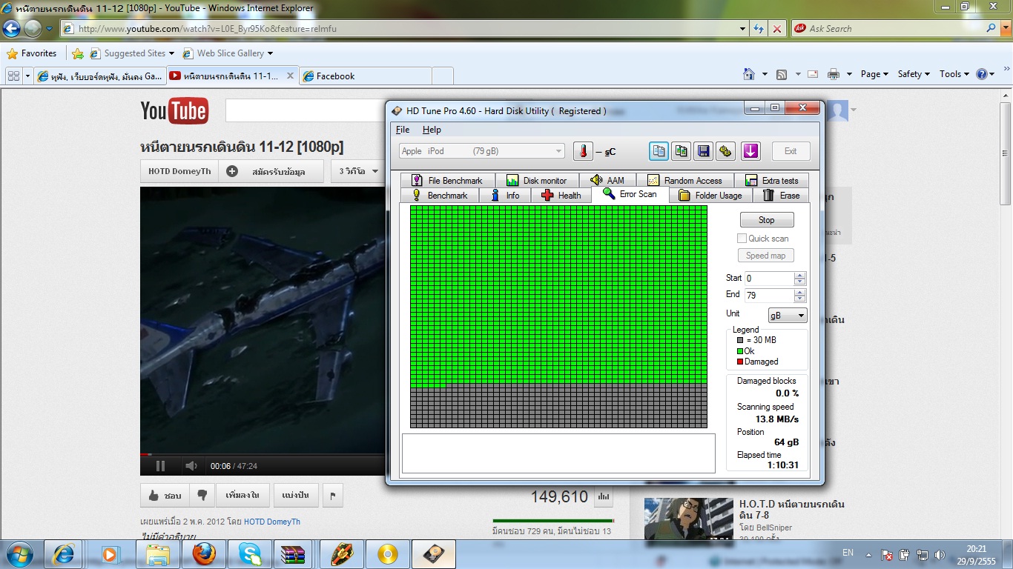Open HD Tune options with the gears icon
This screenshot has height=569, width=1013.
pos(725,151)
